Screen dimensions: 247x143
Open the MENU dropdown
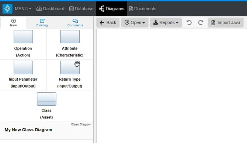(x=23, y=8)
